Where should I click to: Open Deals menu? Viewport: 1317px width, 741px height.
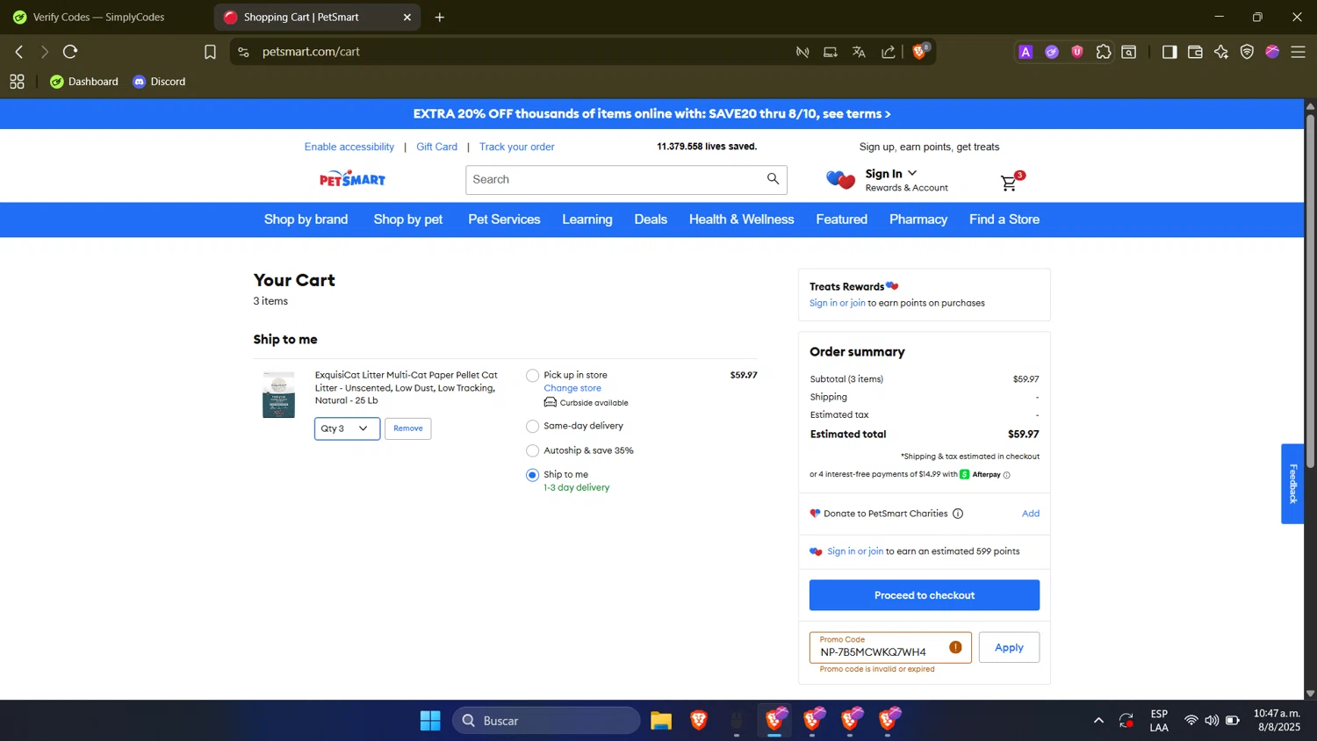pyautogui.click(x=651, y=219)
